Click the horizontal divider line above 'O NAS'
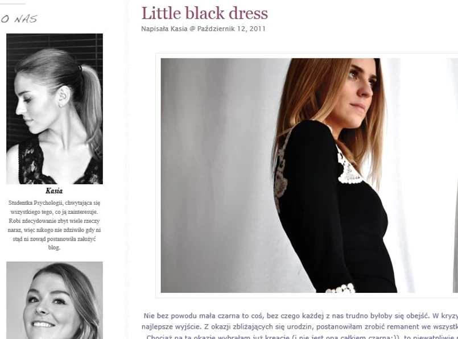The height and width of the screenshot is (339, 458). pyautogui.click(x=13, y=4)
